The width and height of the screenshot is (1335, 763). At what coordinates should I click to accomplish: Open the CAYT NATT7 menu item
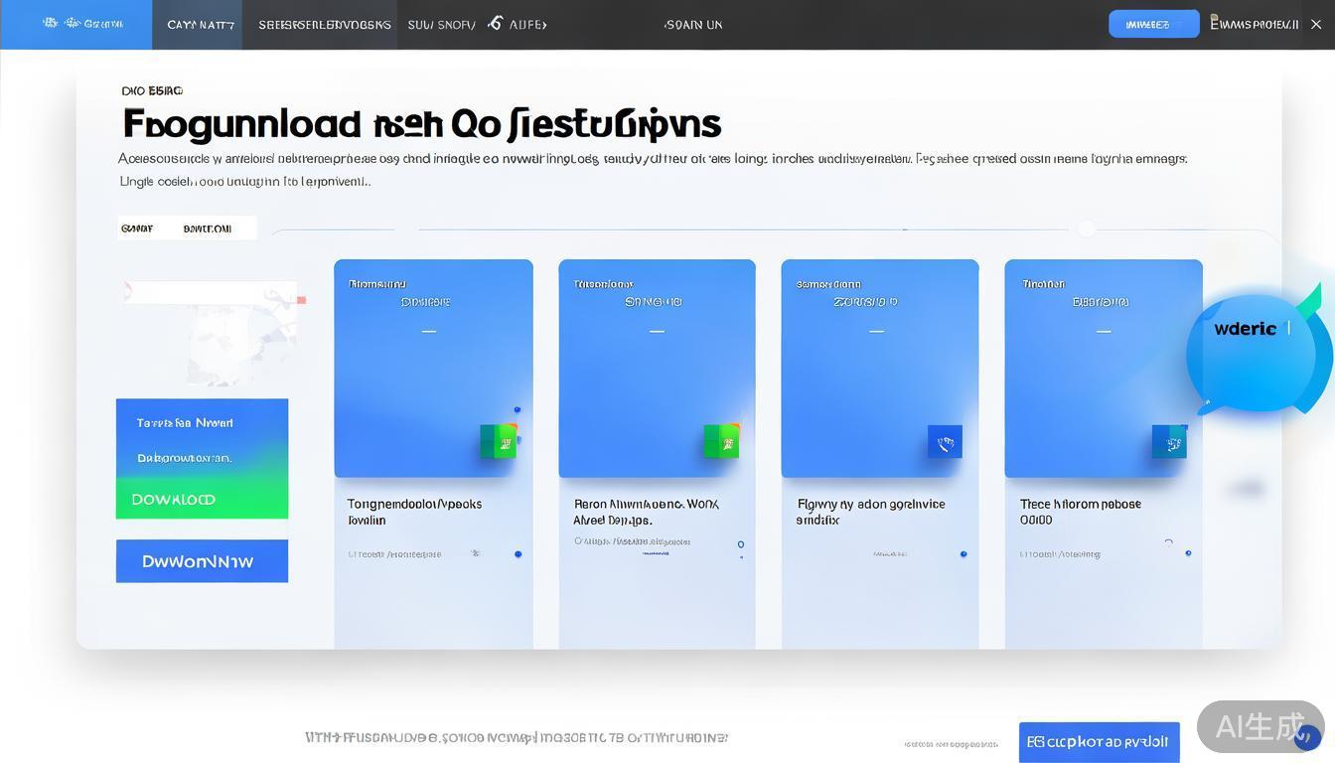[201, 25]
